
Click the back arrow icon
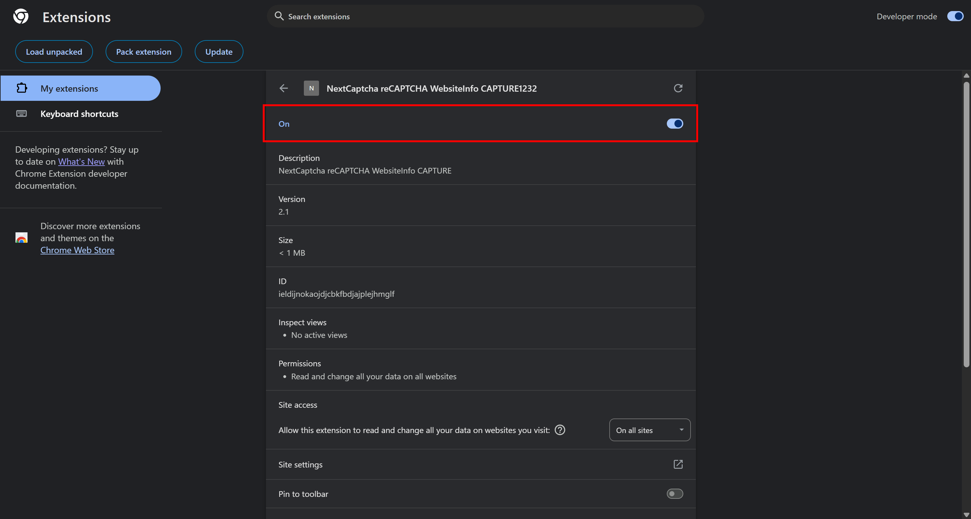[x=284, y=88]
